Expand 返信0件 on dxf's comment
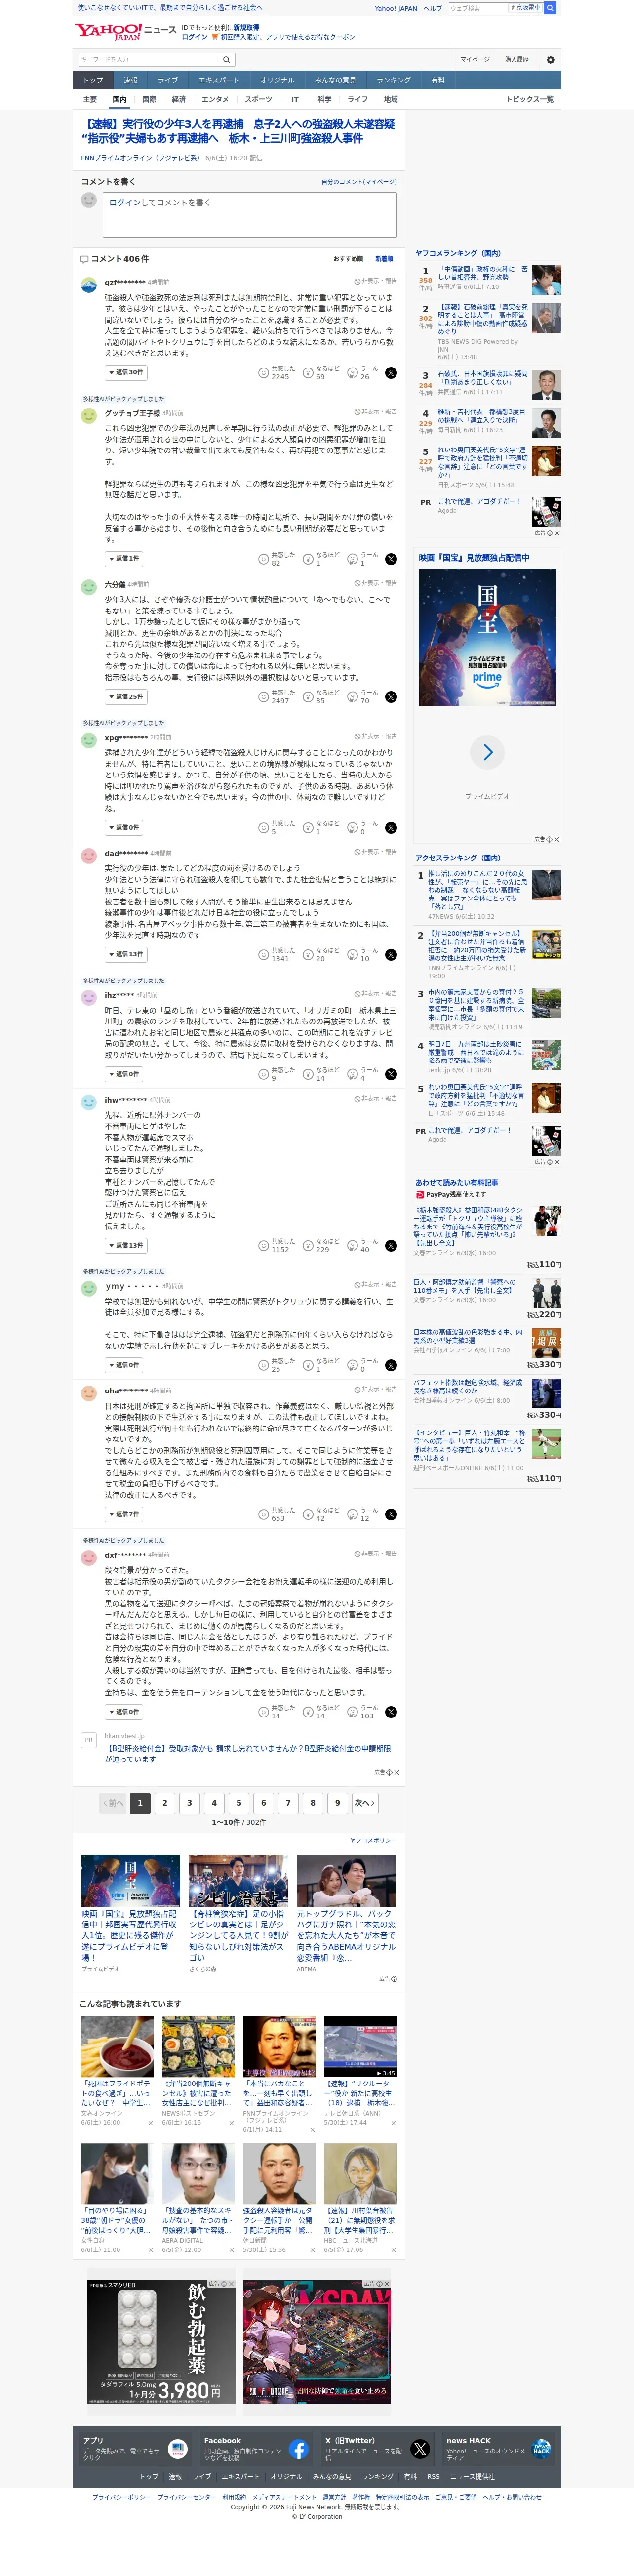Image resolution: width=634 pixels, height=2576 pixels. point(124,1712)
